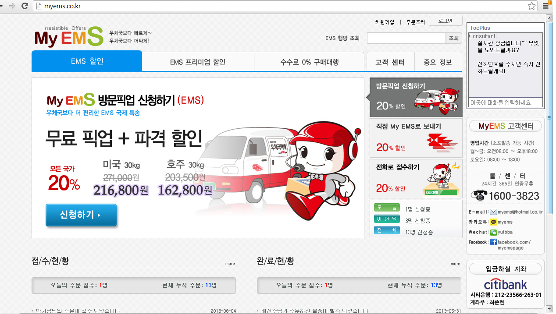Image resolution: width=556 pixels, height=314 pixels.
Task: Click the struck-through price 203,500원
Action: tap(185, 177)
